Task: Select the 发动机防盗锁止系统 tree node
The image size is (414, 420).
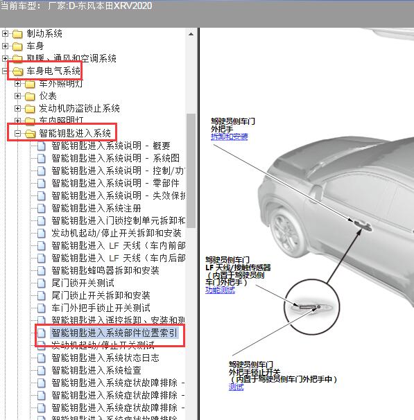Action: click(x=79, y=108)
